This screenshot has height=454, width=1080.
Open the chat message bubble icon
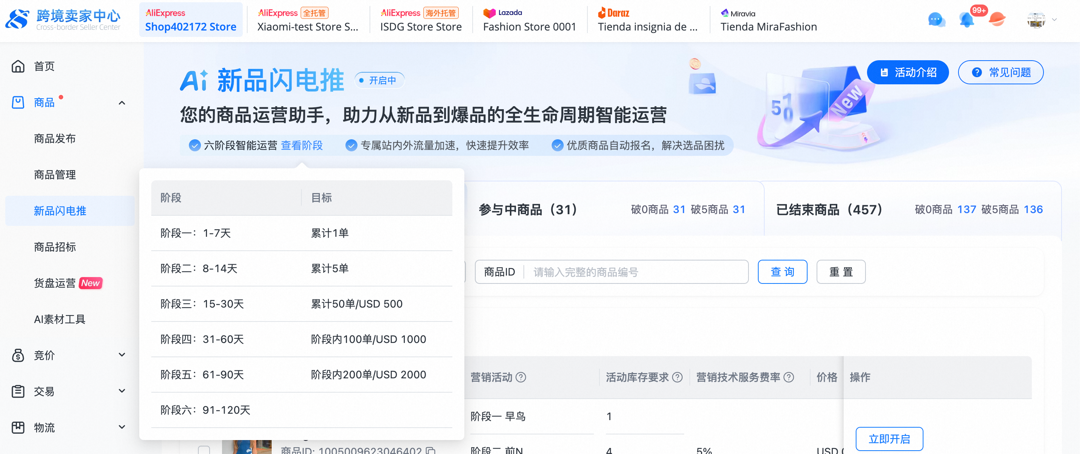pyautogui.click(x=936, y=20)
